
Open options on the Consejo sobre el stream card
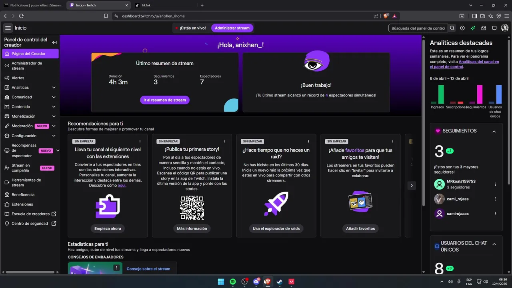116,268
